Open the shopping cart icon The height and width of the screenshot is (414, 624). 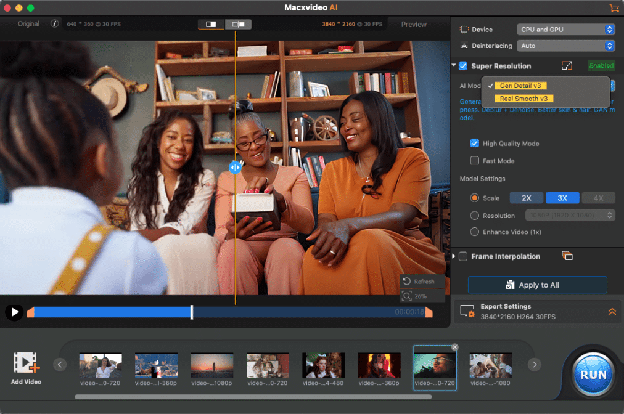click(x=614, y=7)
